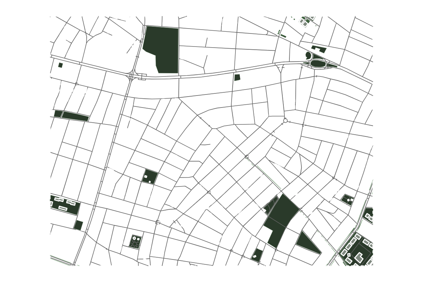This screenshot has height=282, width=423.
Task: Select the small circular roundabout junction
Action: (285, 121)
